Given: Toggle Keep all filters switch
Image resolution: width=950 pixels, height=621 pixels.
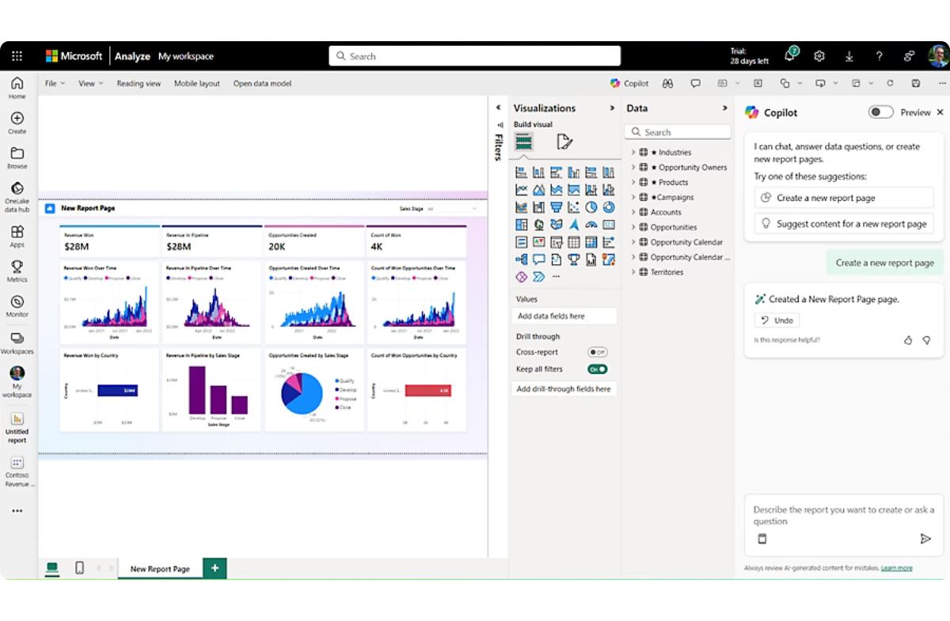Looking at the screenshot, I should point(597,369).
